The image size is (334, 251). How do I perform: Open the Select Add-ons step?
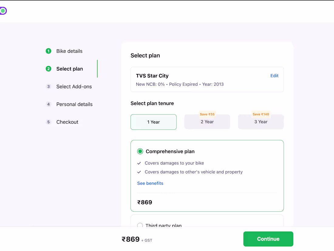click(74, 87)
